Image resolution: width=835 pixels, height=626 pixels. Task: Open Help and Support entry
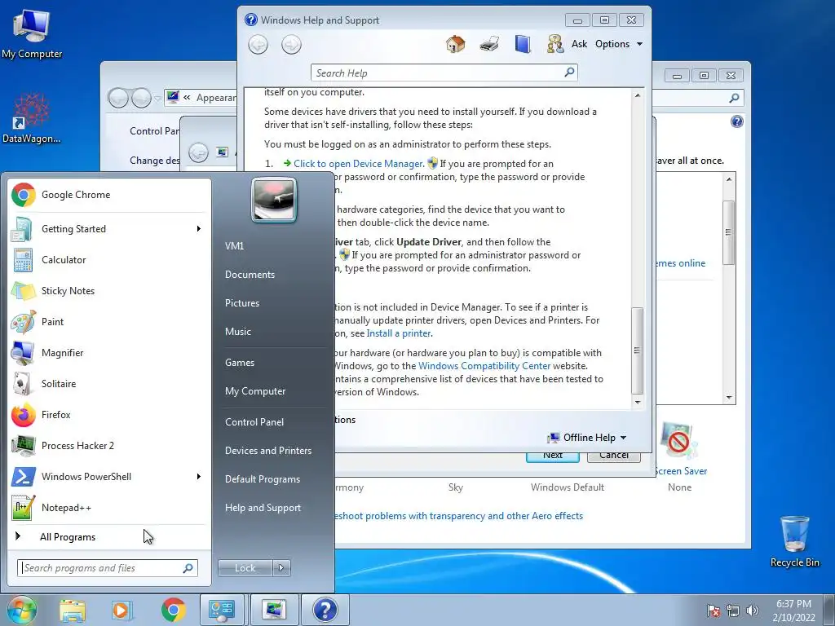click(x=263, y=508)
